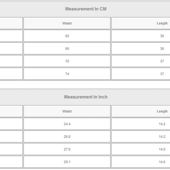Click the Measurement In Inch header
The height and width of the screenshot is (170, 170).
click(86, 97)
